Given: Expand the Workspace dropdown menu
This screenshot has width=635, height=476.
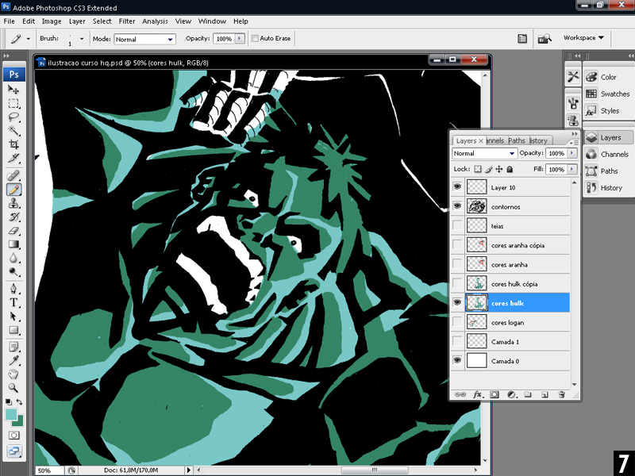Looking at the screenshot, I should pyautogui.click(x=583, y=37).
